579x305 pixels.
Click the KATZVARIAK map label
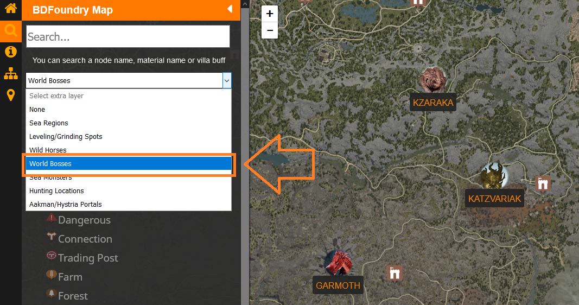pos(494,199)
